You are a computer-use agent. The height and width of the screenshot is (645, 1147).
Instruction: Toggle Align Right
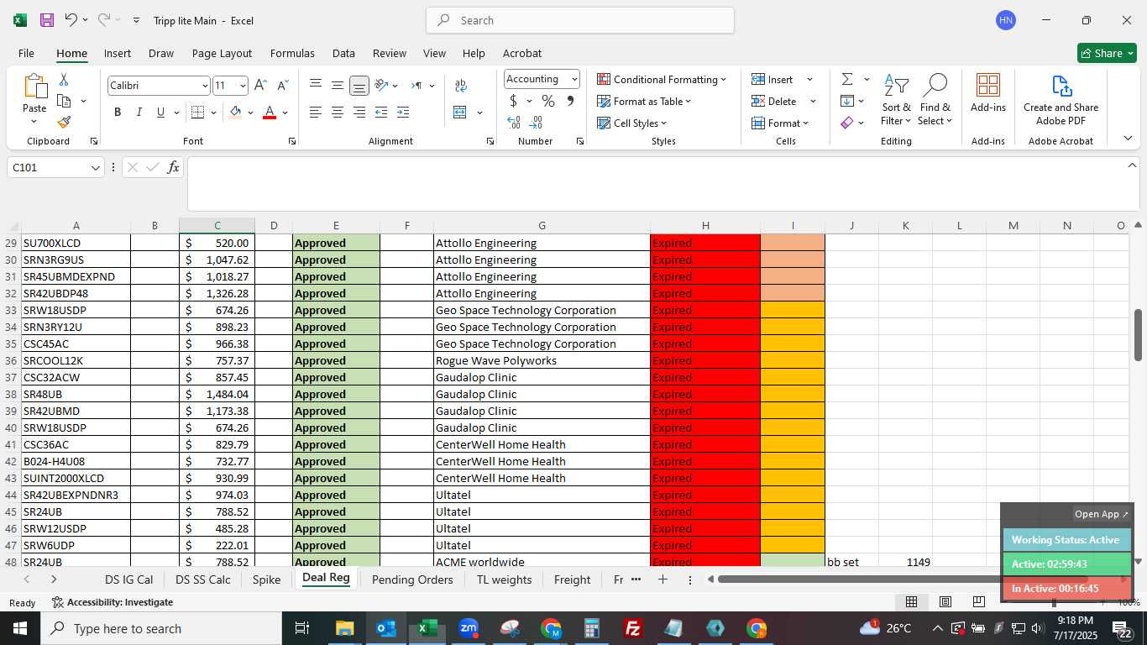pos(359,113)
